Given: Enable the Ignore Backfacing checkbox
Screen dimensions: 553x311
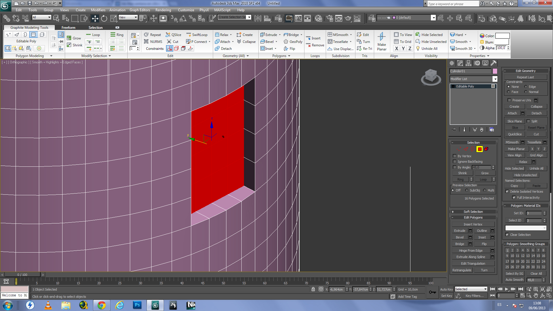Looking at the screenshot, I should click(x=455, y=162).
